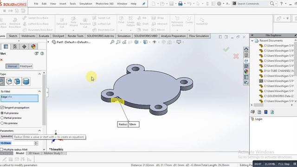Screen dimensions: 297x167
Task: Open the ConfigurationManager tab icon
Action: coord(15,46)
